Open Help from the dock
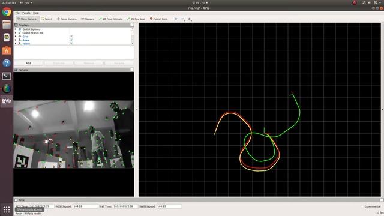 click(7, 63)
